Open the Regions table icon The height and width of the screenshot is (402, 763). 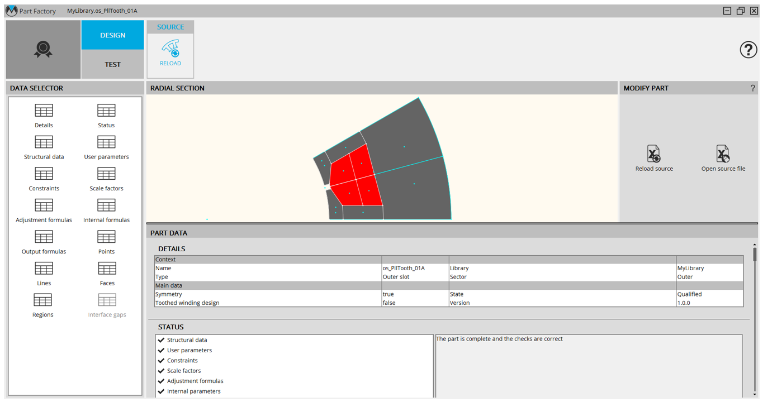tap(43, 300)
